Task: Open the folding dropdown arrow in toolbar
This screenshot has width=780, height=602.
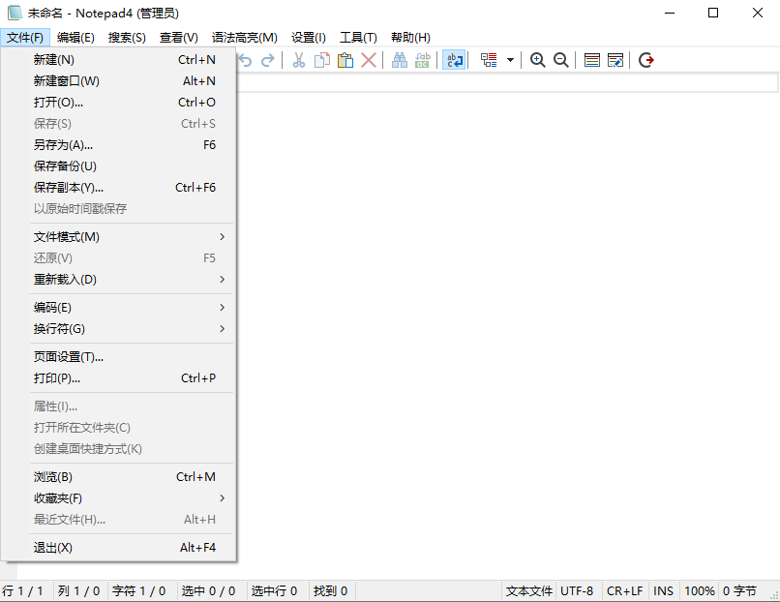Action: click(x=510, y=60)
